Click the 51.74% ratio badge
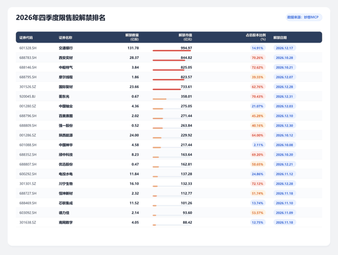This screenshot has width=338, height=255. [x=257, y=193]
